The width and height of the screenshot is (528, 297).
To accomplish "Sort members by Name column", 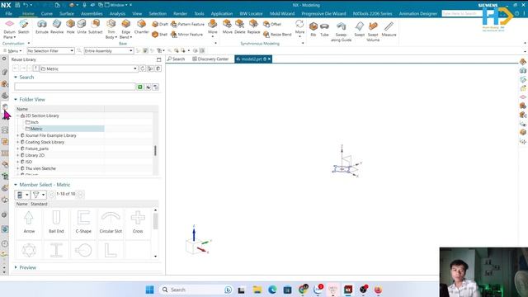I will coord(22,204).
